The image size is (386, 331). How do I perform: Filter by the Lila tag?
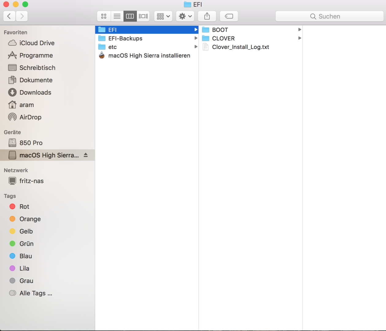(47, 268)
